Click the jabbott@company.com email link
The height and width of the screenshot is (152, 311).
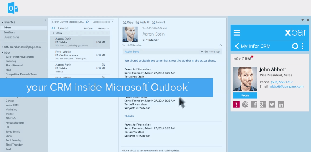tap(286, 86)
